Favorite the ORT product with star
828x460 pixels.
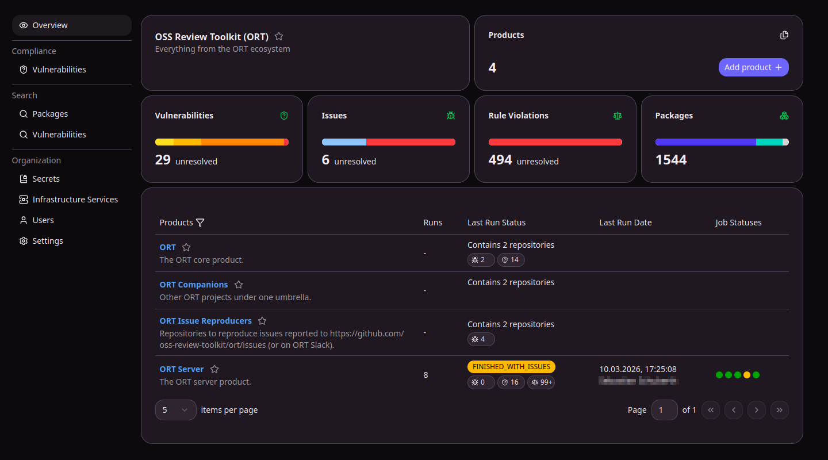(186, 247)
